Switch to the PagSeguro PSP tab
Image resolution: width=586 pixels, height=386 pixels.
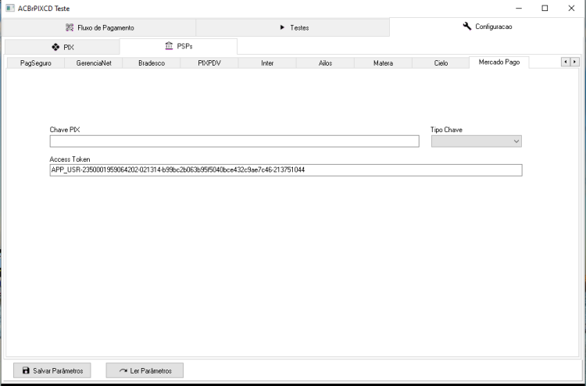click(36, 63)
